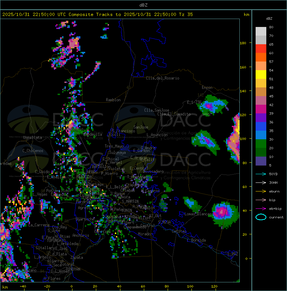Click 'Composite Tracks' in the header line
Image resolution: width=287 pixels, height=291 pixels.
click(91, 15)
